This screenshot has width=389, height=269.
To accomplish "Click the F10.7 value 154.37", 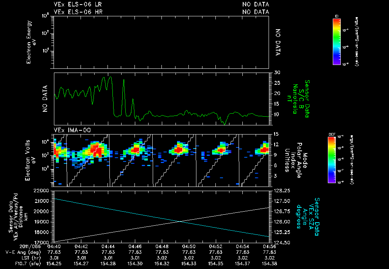I will [243, 264].
